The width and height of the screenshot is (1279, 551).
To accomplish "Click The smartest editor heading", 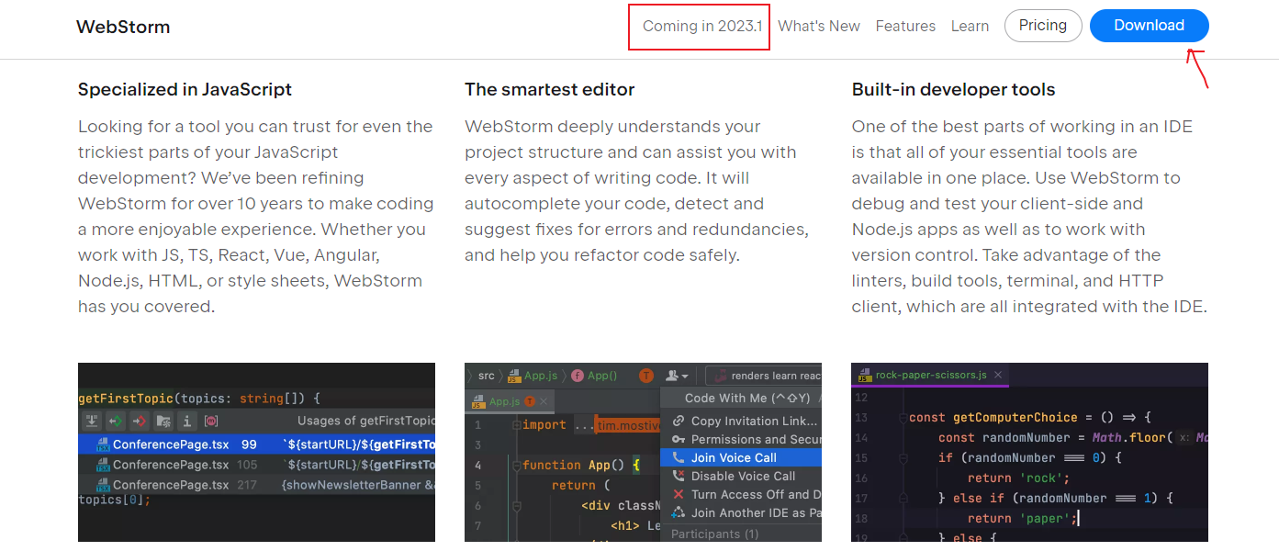I will tap(549, 89).
